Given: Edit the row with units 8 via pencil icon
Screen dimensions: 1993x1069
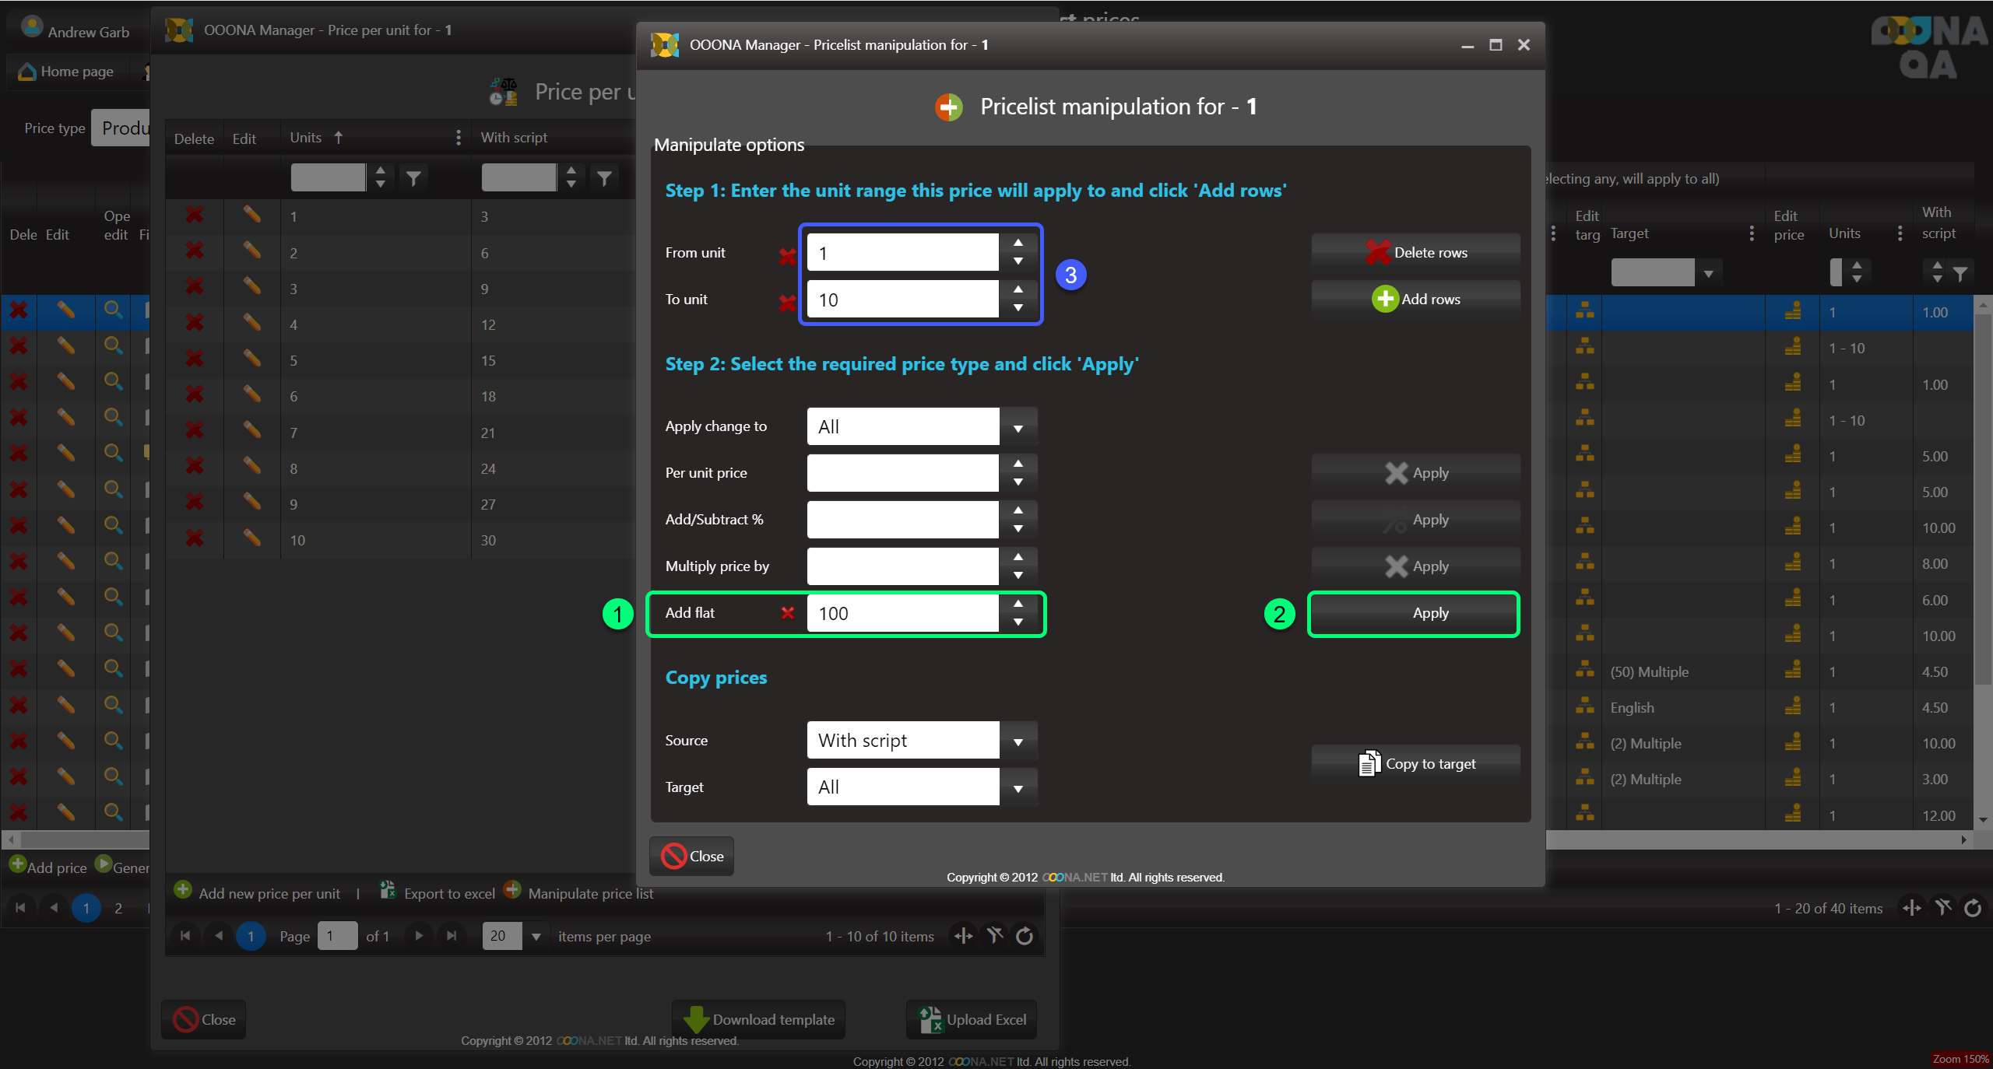Looking at the screenshot, I should coord(251,468).
